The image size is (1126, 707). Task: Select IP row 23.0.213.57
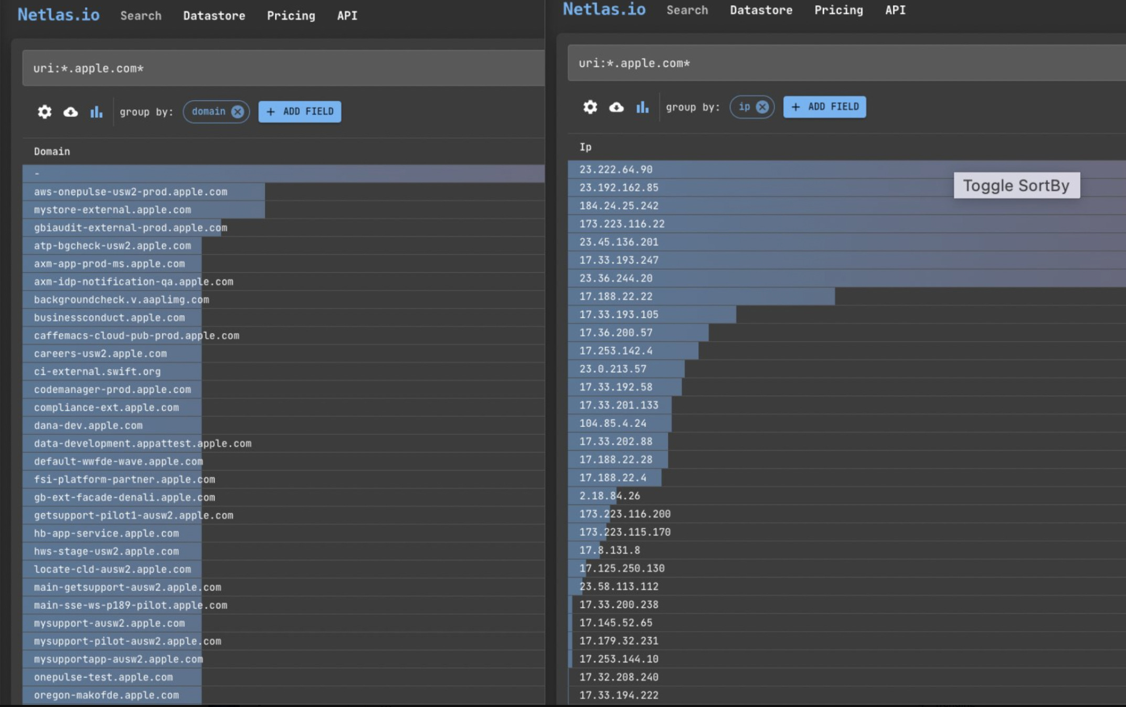click(x=847, y=369)
